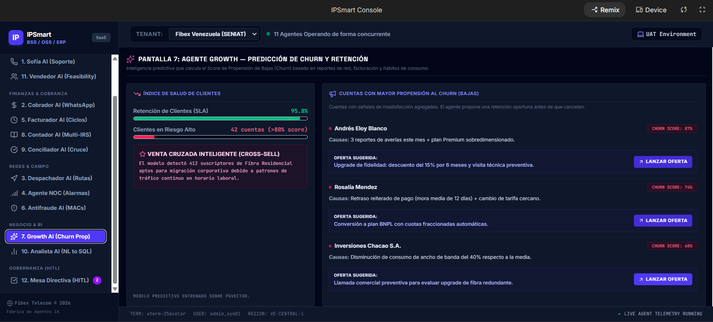Click the USER: admin_sys01 status entry
The width and height of the screenshot is (713, 322).
point(217,314)
